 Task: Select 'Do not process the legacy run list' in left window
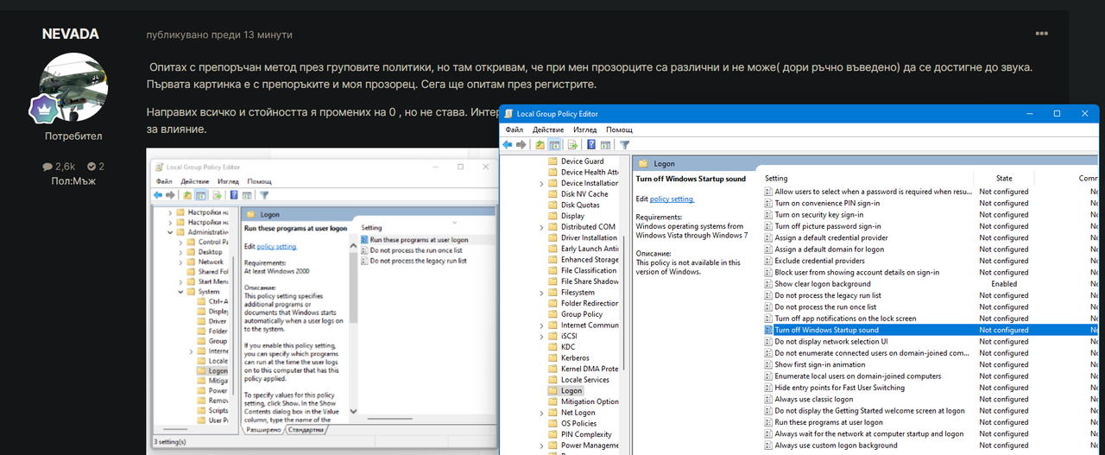[418, 261]
